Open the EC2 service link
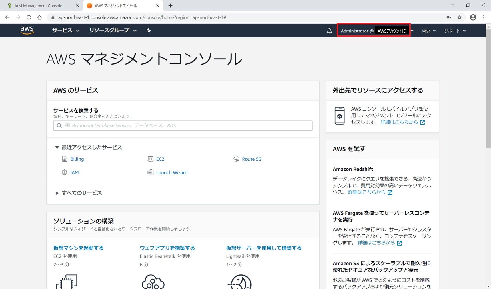Image resolution: width=491 pixels, height=289 pixels. (x=160, y=159)
